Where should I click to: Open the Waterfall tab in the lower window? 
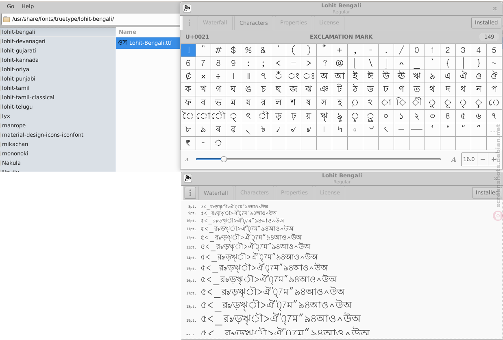tap(216, 193)
